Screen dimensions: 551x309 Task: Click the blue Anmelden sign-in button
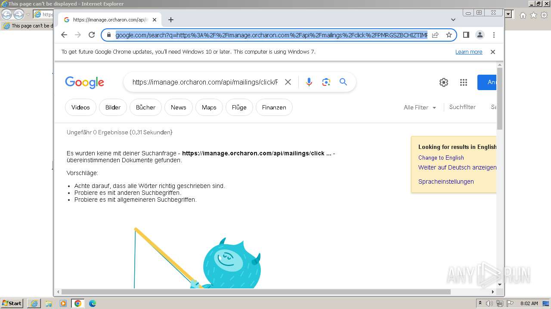click(x=487, y=82)
